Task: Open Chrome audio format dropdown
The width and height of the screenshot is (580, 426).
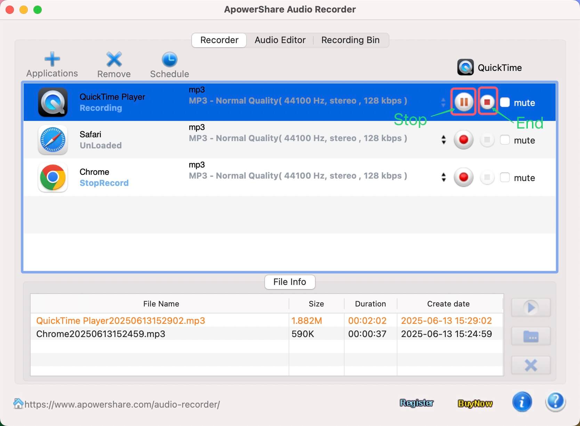Action: pos(443,177)
